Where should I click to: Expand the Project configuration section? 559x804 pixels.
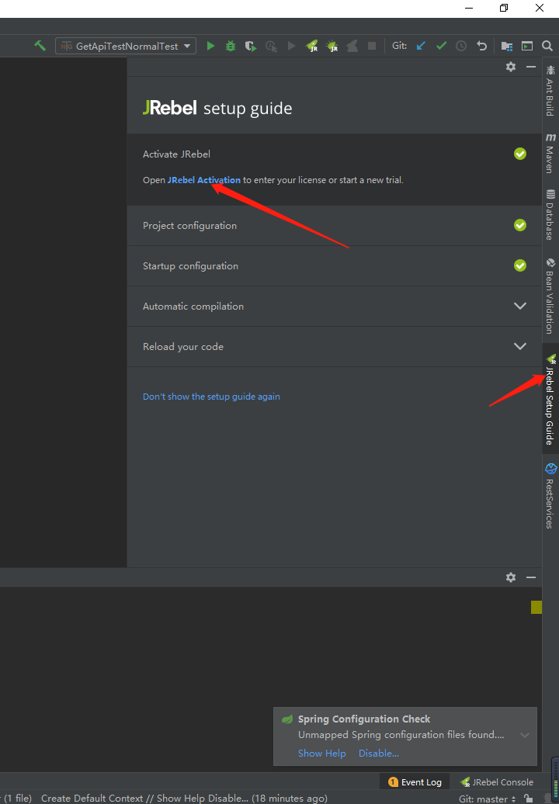335,226
